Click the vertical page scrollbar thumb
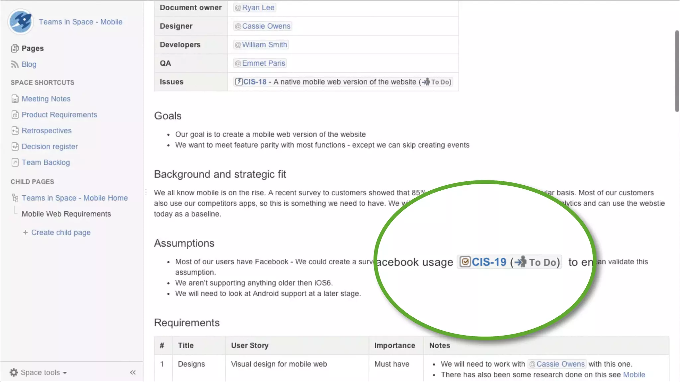The height and width of the screenshot is (382, 680). click(x=677, y=71)
